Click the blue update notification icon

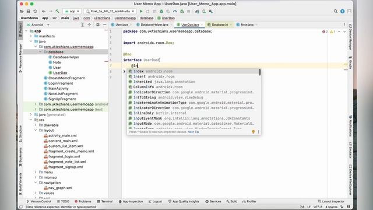pos(342,11)
